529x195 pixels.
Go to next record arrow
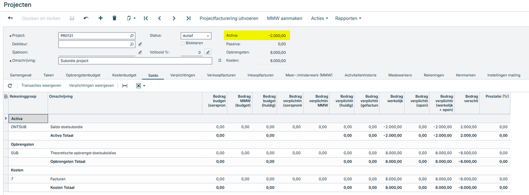click(x=174, y=18)
